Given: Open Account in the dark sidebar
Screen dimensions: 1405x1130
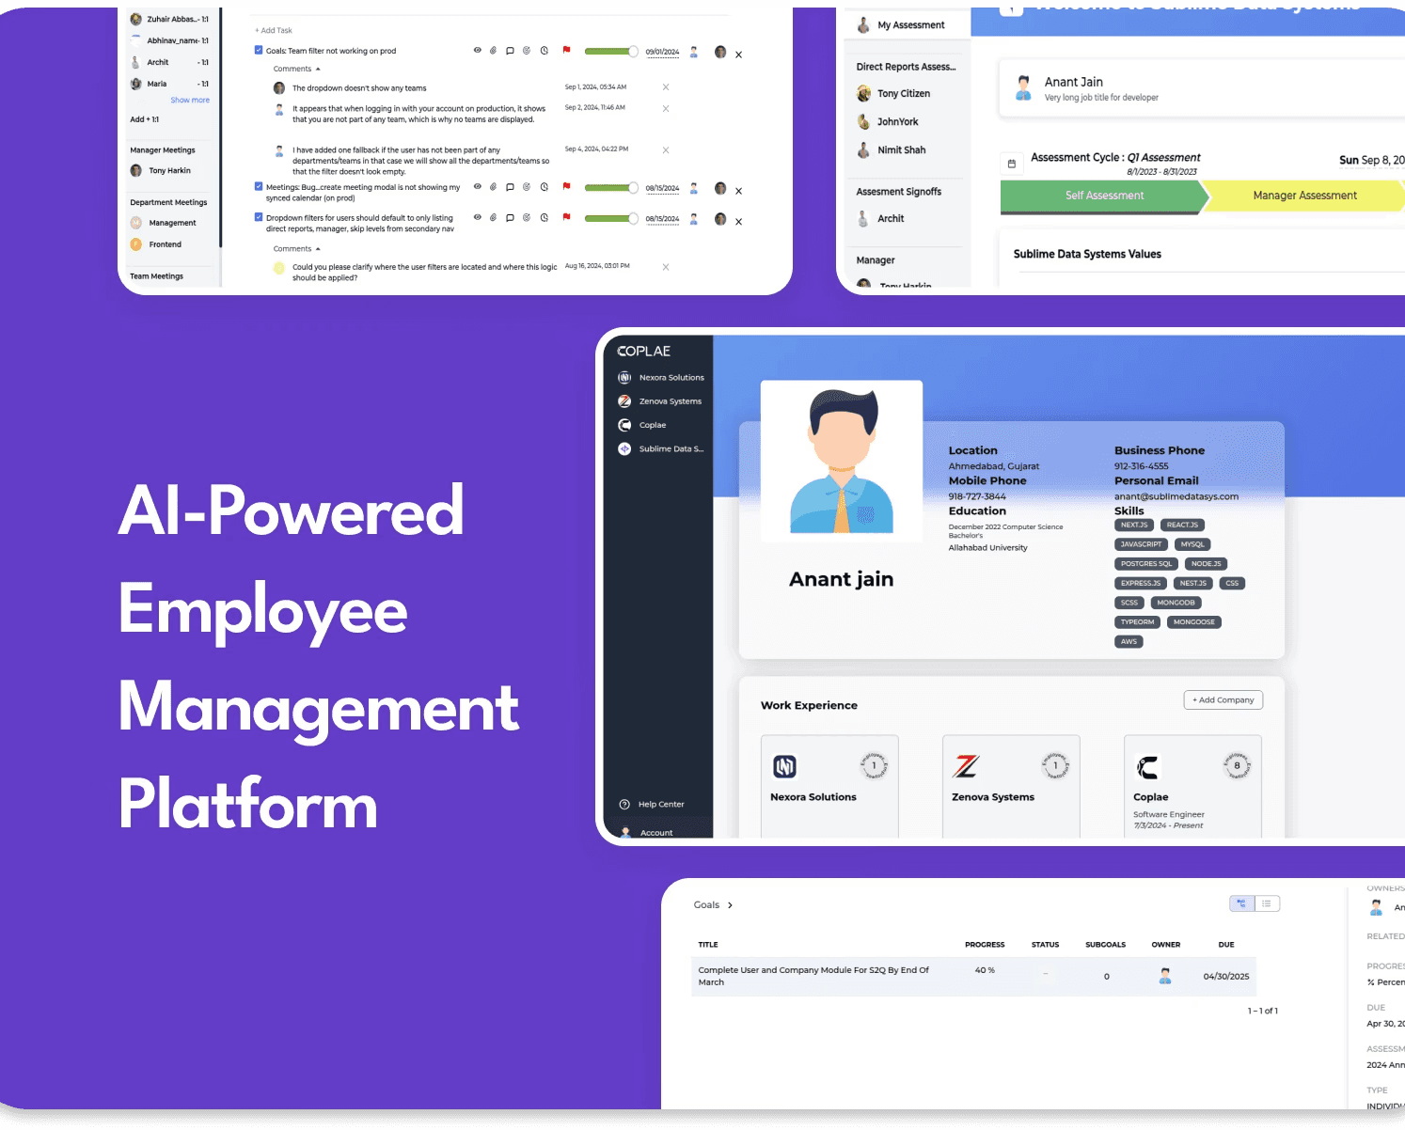Looking at the screenshot, I should 646,832.
